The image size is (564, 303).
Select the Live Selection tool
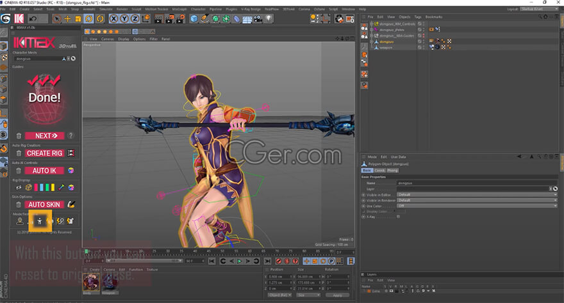56,19
